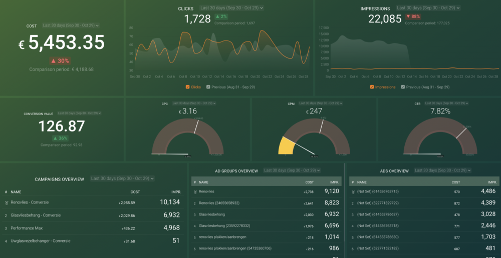This screenshot has width=501, height=258.
Task: Click the green 36% conversion value badge
Action: (61, 138)
